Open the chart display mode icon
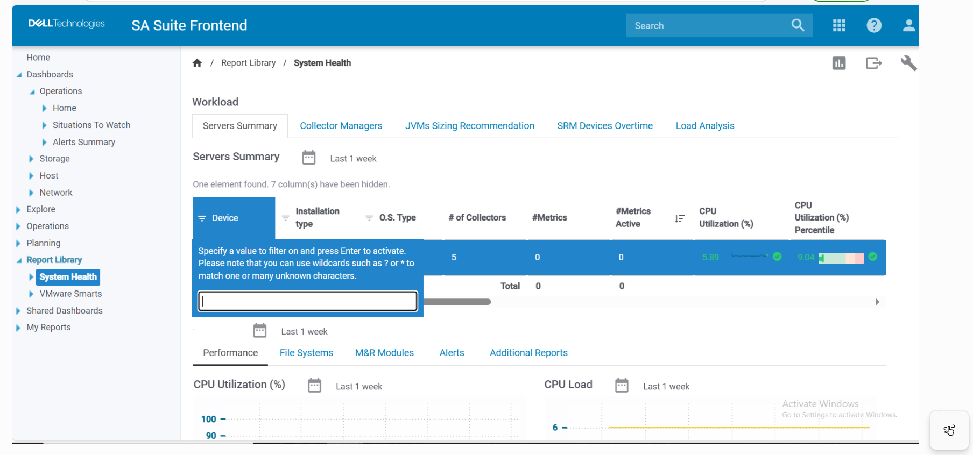973x455 pixels. pos(838,63)
